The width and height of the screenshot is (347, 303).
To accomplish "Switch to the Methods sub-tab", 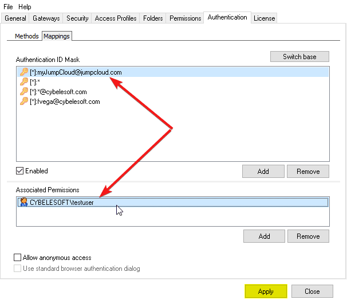I will (x=26, y=36).
